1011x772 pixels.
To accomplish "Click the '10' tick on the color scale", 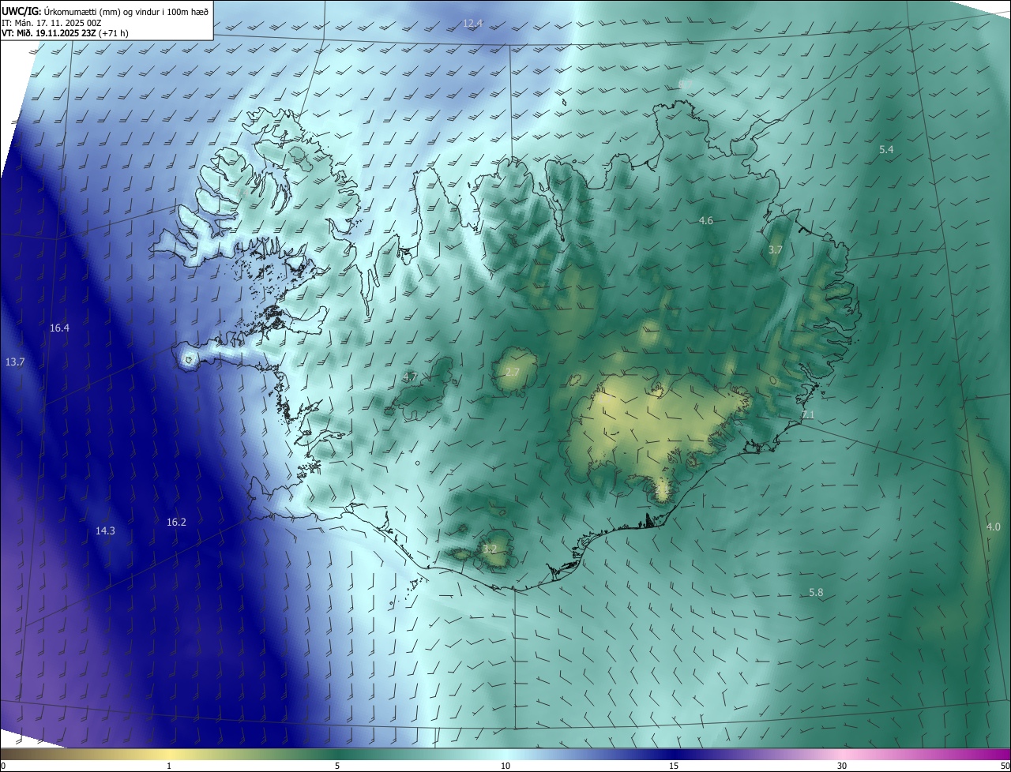I will 505,766.
